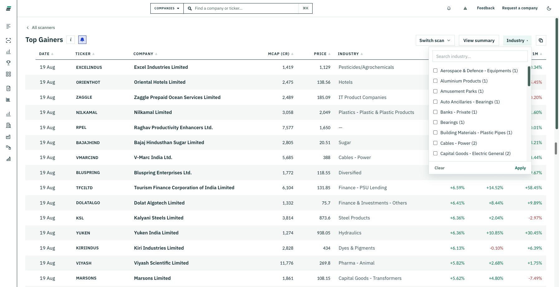Open notifications bell in top bar

(449, 8)
